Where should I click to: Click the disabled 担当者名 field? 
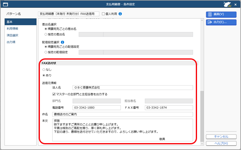coord(169,101)
